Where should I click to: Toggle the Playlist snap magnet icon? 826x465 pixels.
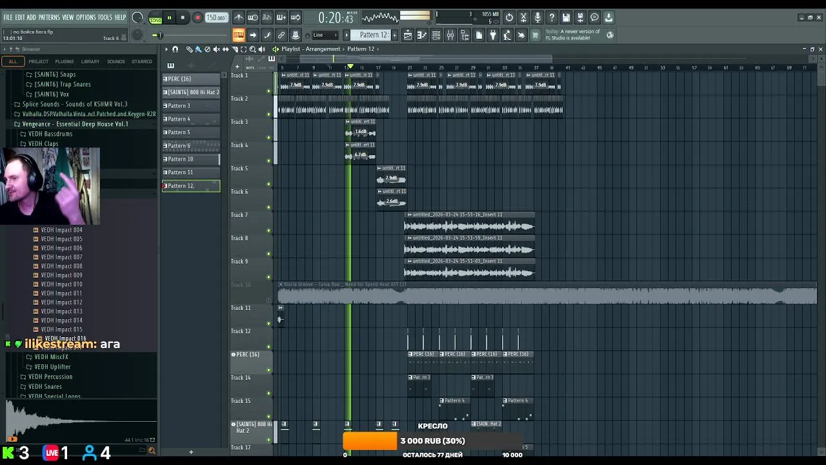pyautogui.click(x=175, y=49)
